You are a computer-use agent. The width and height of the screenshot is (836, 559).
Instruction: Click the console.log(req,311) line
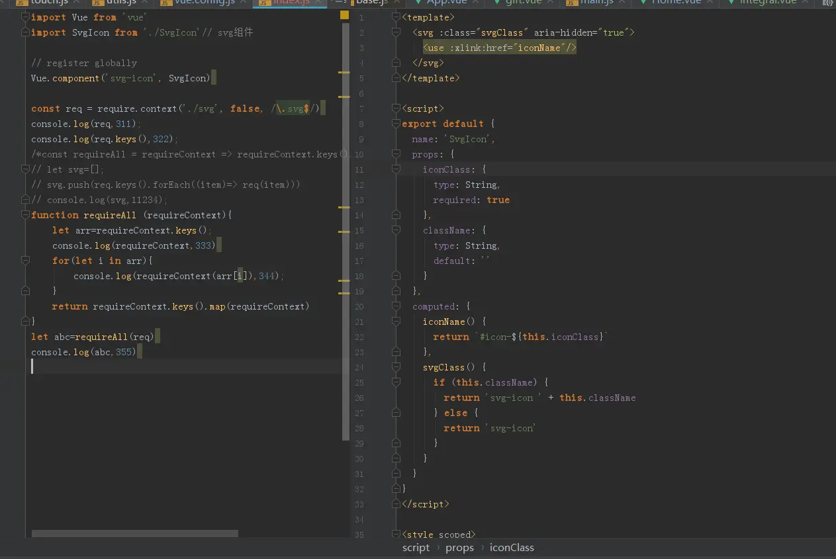(86, 124)
